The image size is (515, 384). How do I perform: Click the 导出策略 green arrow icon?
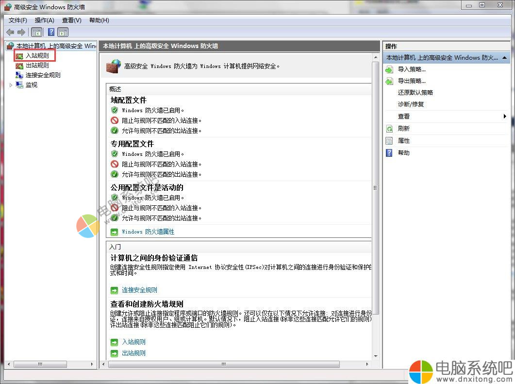click(389, 81)
